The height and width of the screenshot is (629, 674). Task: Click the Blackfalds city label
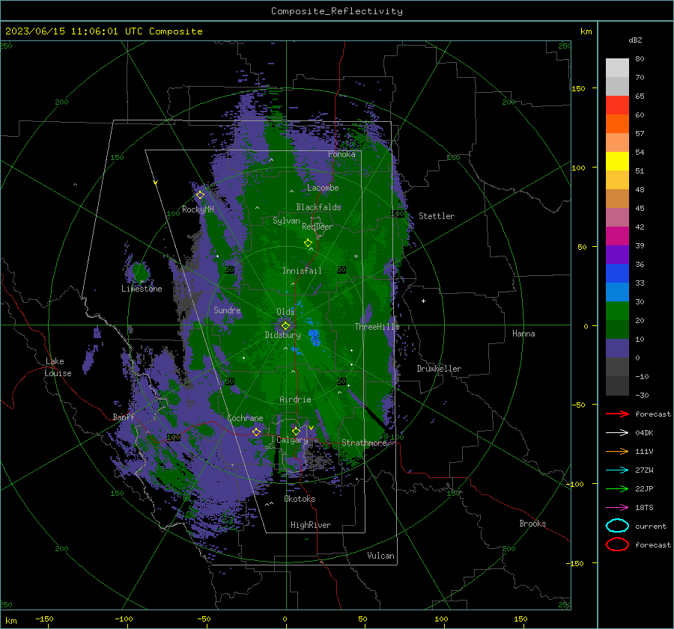[x=318, y=207]
